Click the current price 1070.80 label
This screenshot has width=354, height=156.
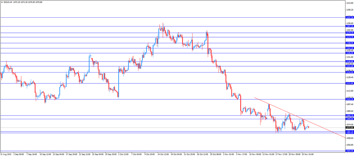(350, 128)
